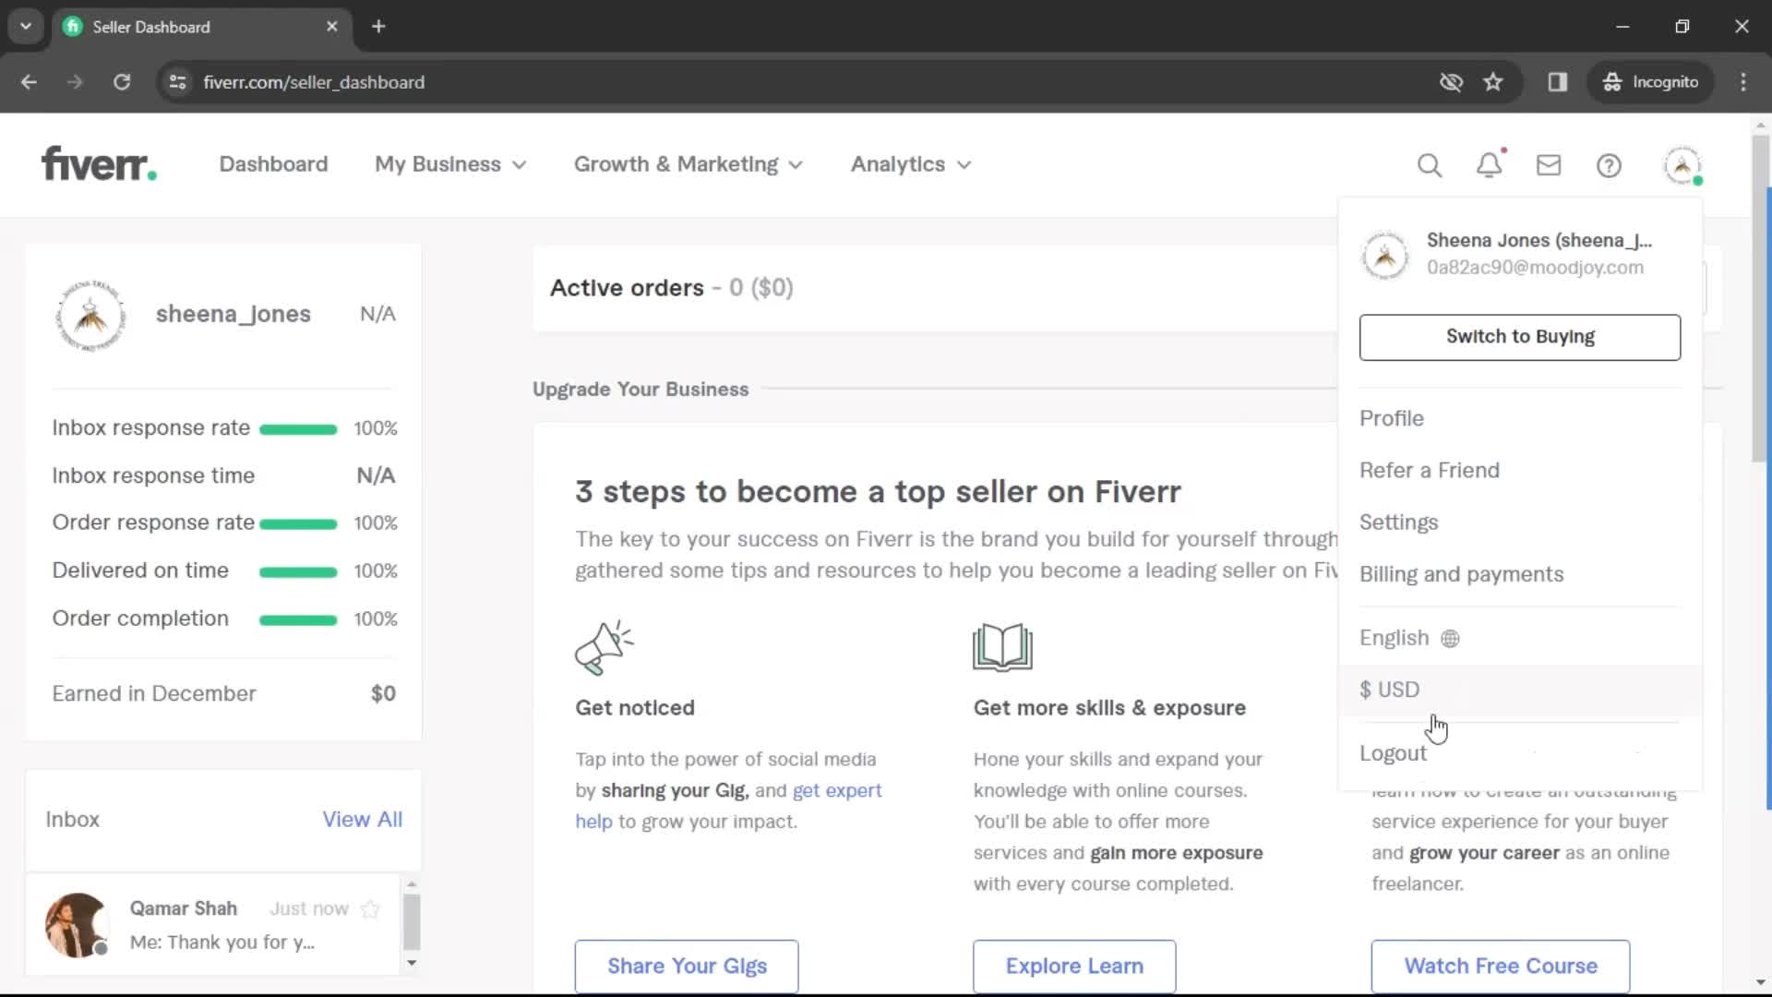Click the Share Your Gigs button

[687, 966]
